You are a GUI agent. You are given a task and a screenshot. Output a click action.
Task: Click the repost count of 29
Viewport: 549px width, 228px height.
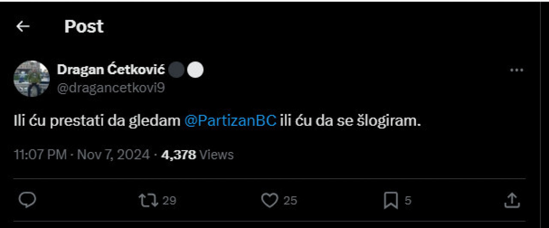(169, 201)
